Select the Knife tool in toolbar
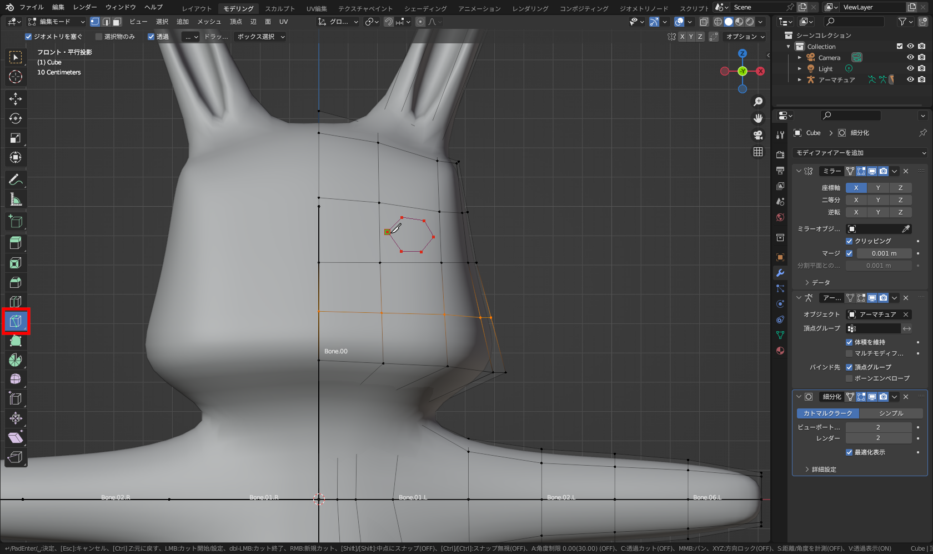This screenshot has width=933, height=554. tap(16, 321)
